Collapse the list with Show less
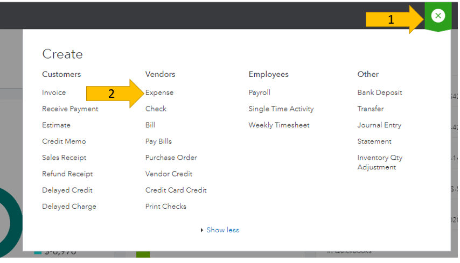This screenshot has width=460, height=263. tap(222, 230)
